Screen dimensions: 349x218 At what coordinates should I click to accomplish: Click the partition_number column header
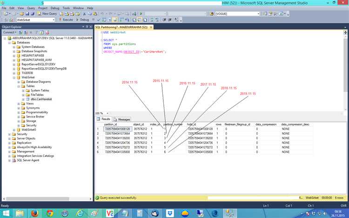point(173,124)
